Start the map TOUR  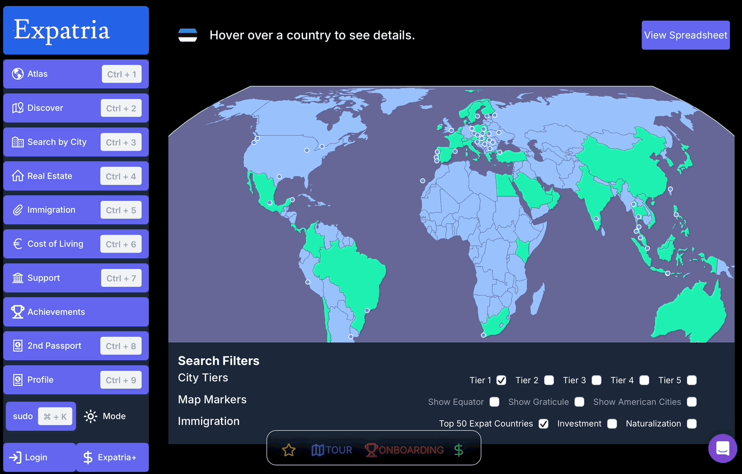point(331,450)
